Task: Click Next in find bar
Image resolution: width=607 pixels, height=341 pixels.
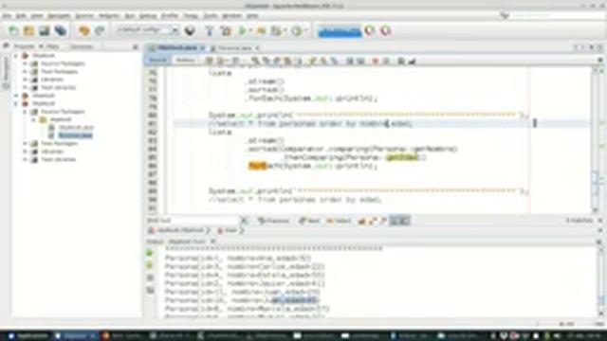Action: coord(309,221)
